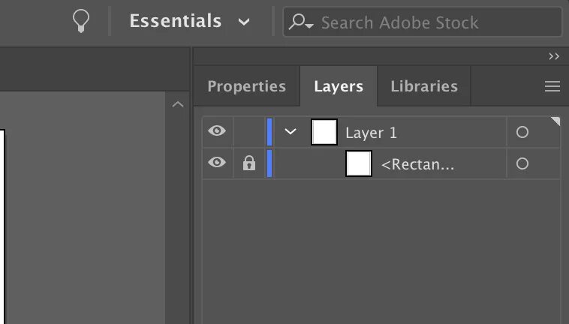Unlock the Rectangle sublayer

coord(249,163)
